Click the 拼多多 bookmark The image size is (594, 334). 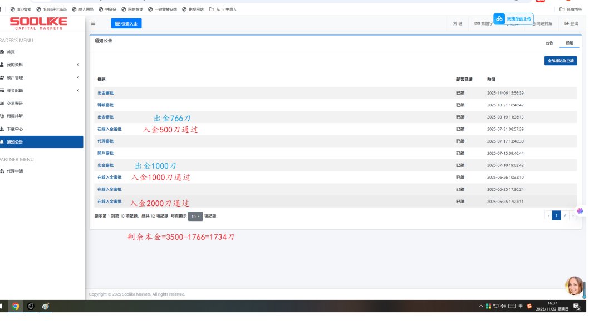107,9
